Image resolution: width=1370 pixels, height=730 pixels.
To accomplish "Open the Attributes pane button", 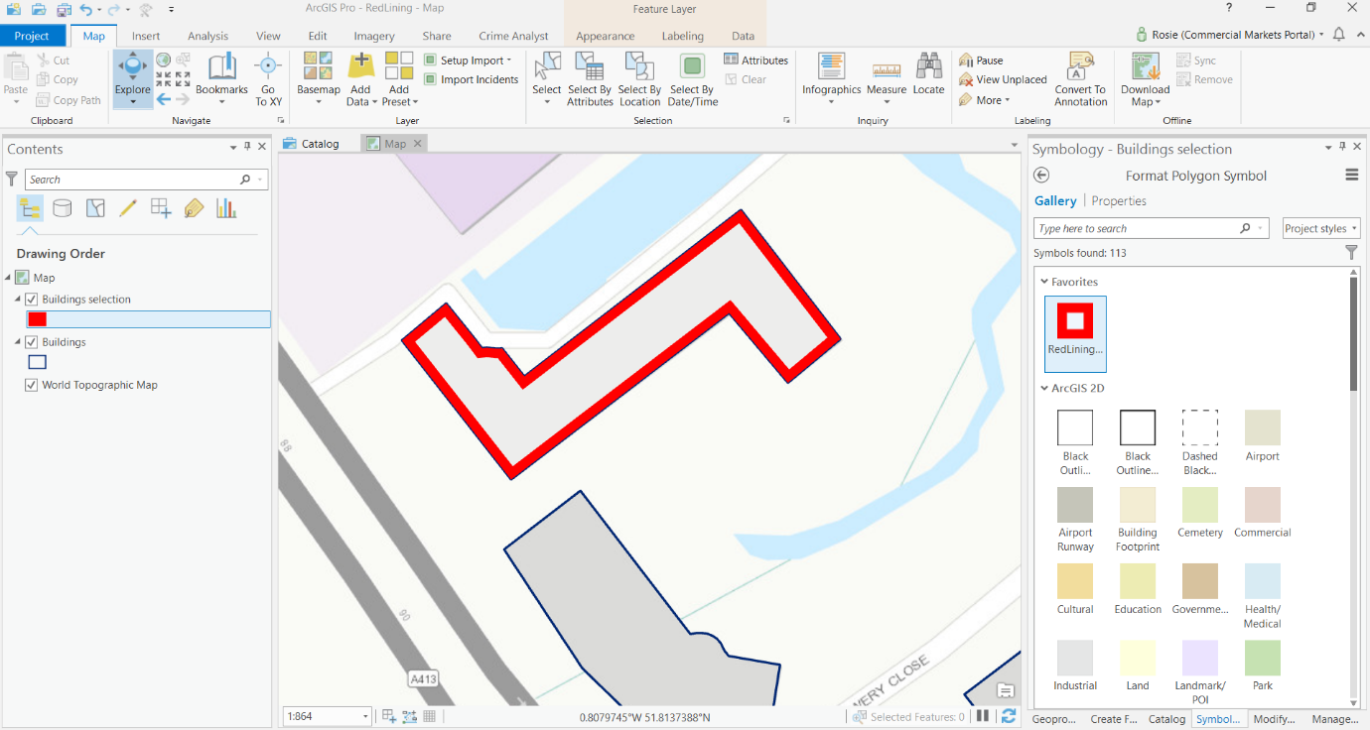I will coord(755,61).
